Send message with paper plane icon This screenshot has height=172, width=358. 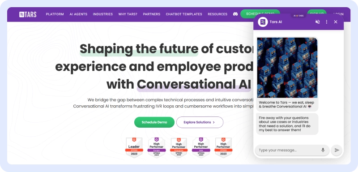pyautogui.click(x=337, y=150)
